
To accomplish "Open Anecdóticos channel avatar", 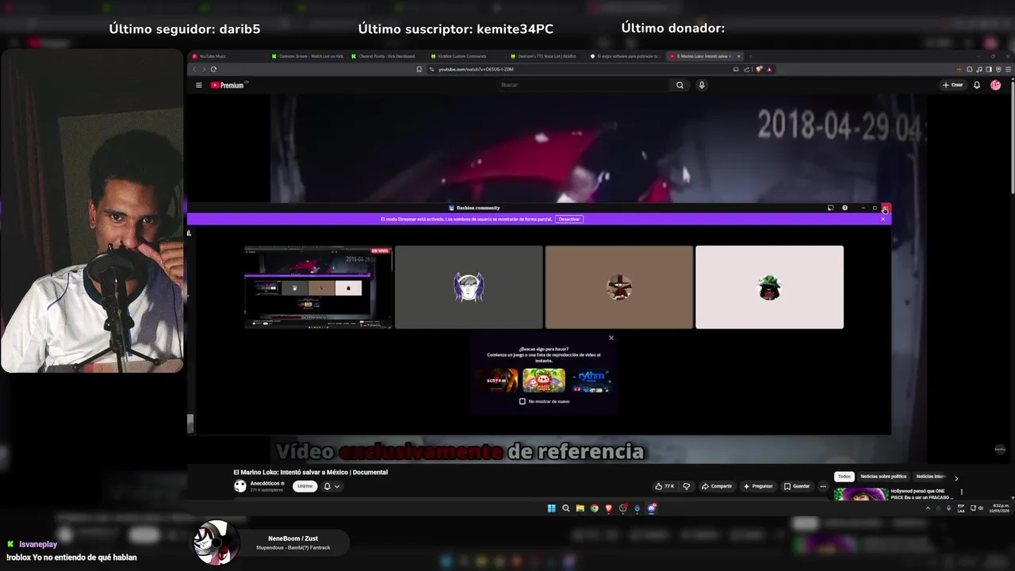I will 240,486.
